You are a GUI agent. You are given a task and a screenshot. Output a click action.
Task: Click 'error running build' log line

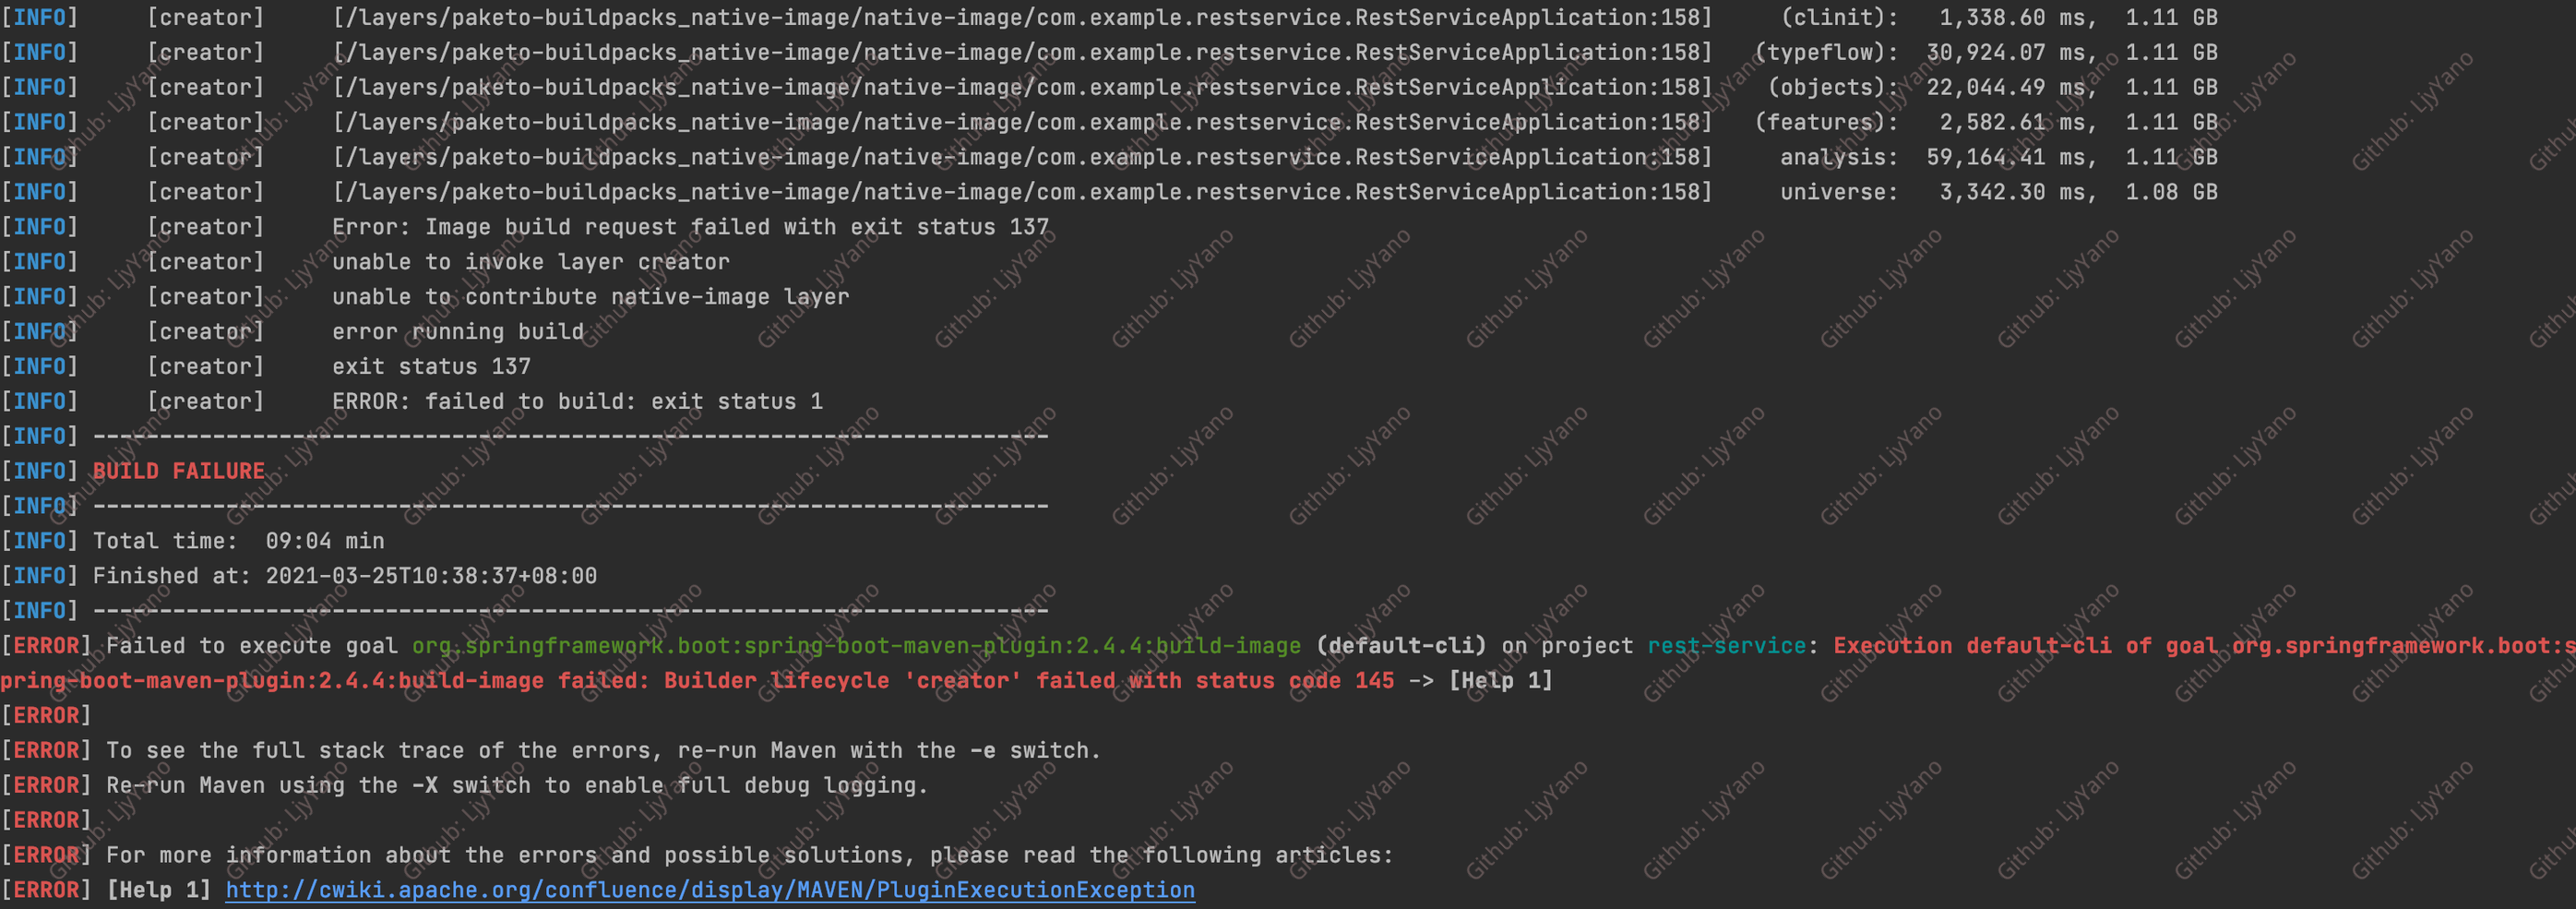point(458,332)
